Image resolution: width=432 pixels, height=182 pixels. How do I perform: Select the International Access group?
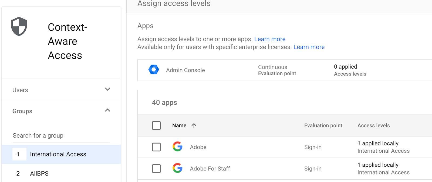tap(58, 154)
